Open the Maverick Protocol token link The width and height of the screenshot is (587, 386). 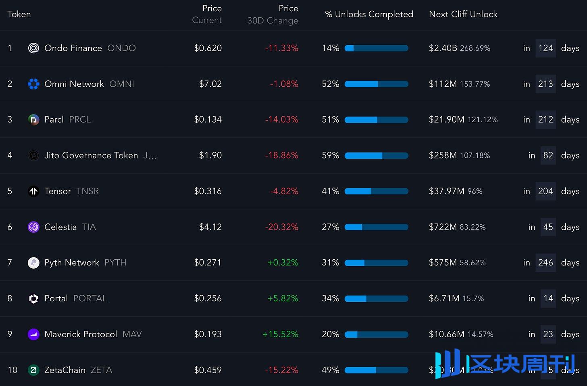93,334
